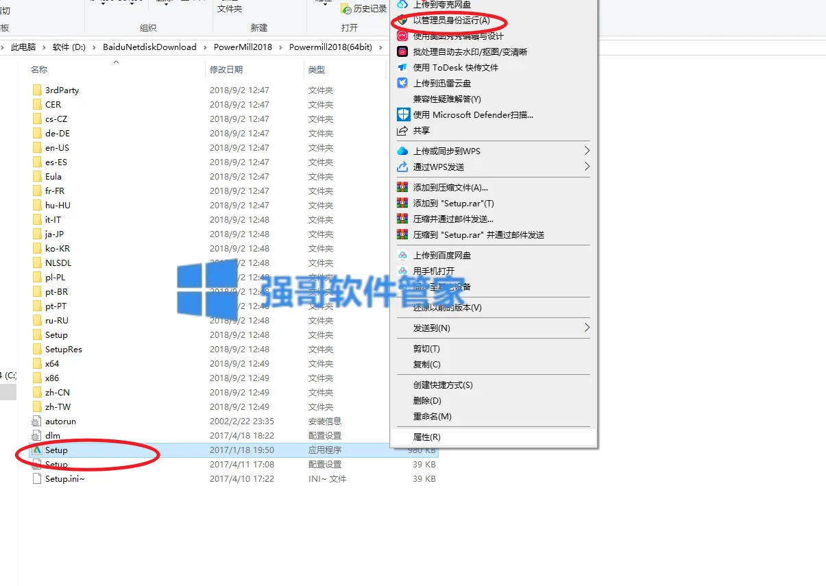Open breadcrumb chevron after BaiduNetdiskDownload
The height and width of the screenshot is (586, 826).
pos(205,47)
